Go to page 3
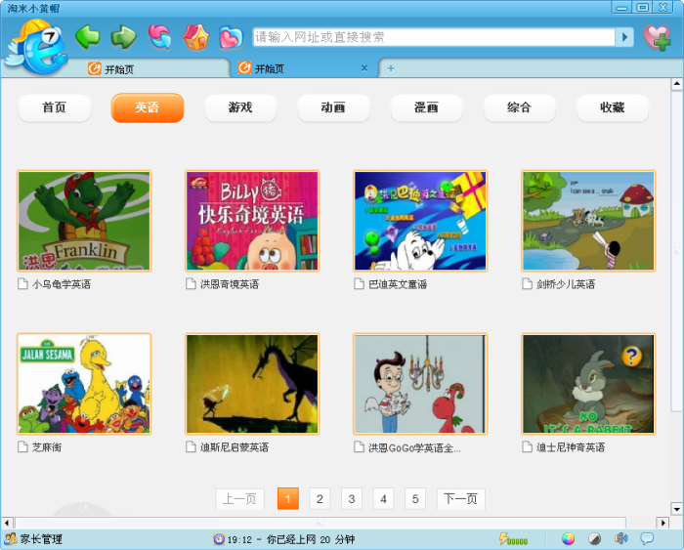Image resolution: width=684 pixels, height=550 pixels. (x=352, y=498)
